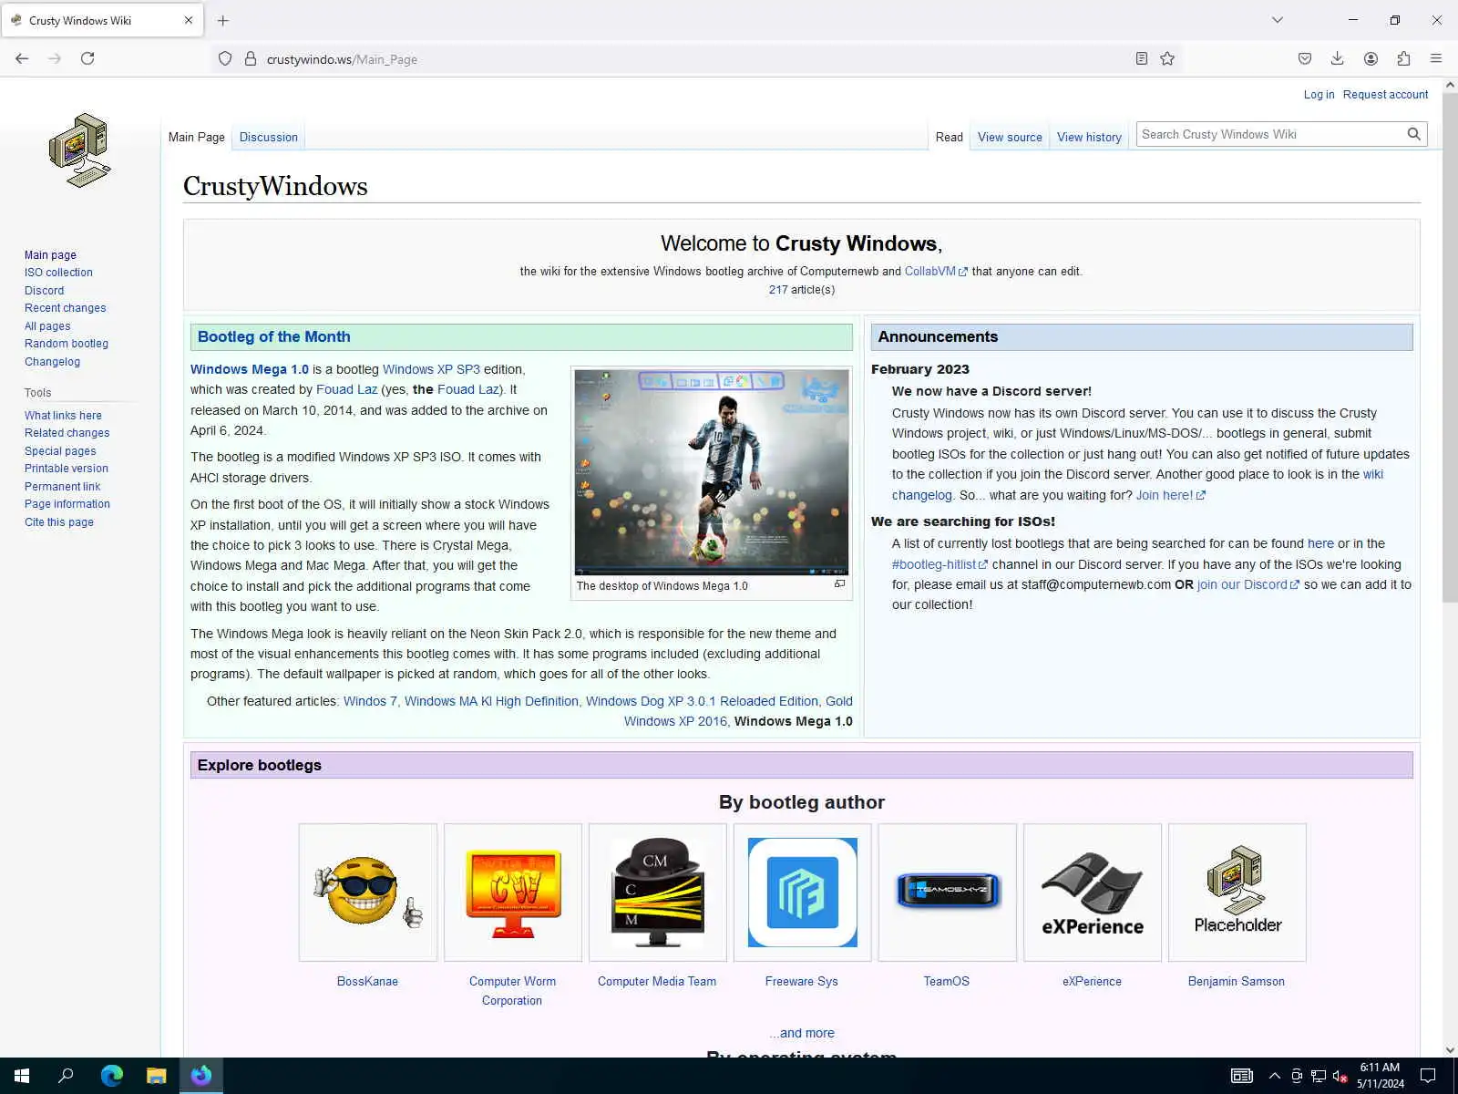
Task: Click the eXPerience author thumbnail
Action: (x=1093, y=893)
